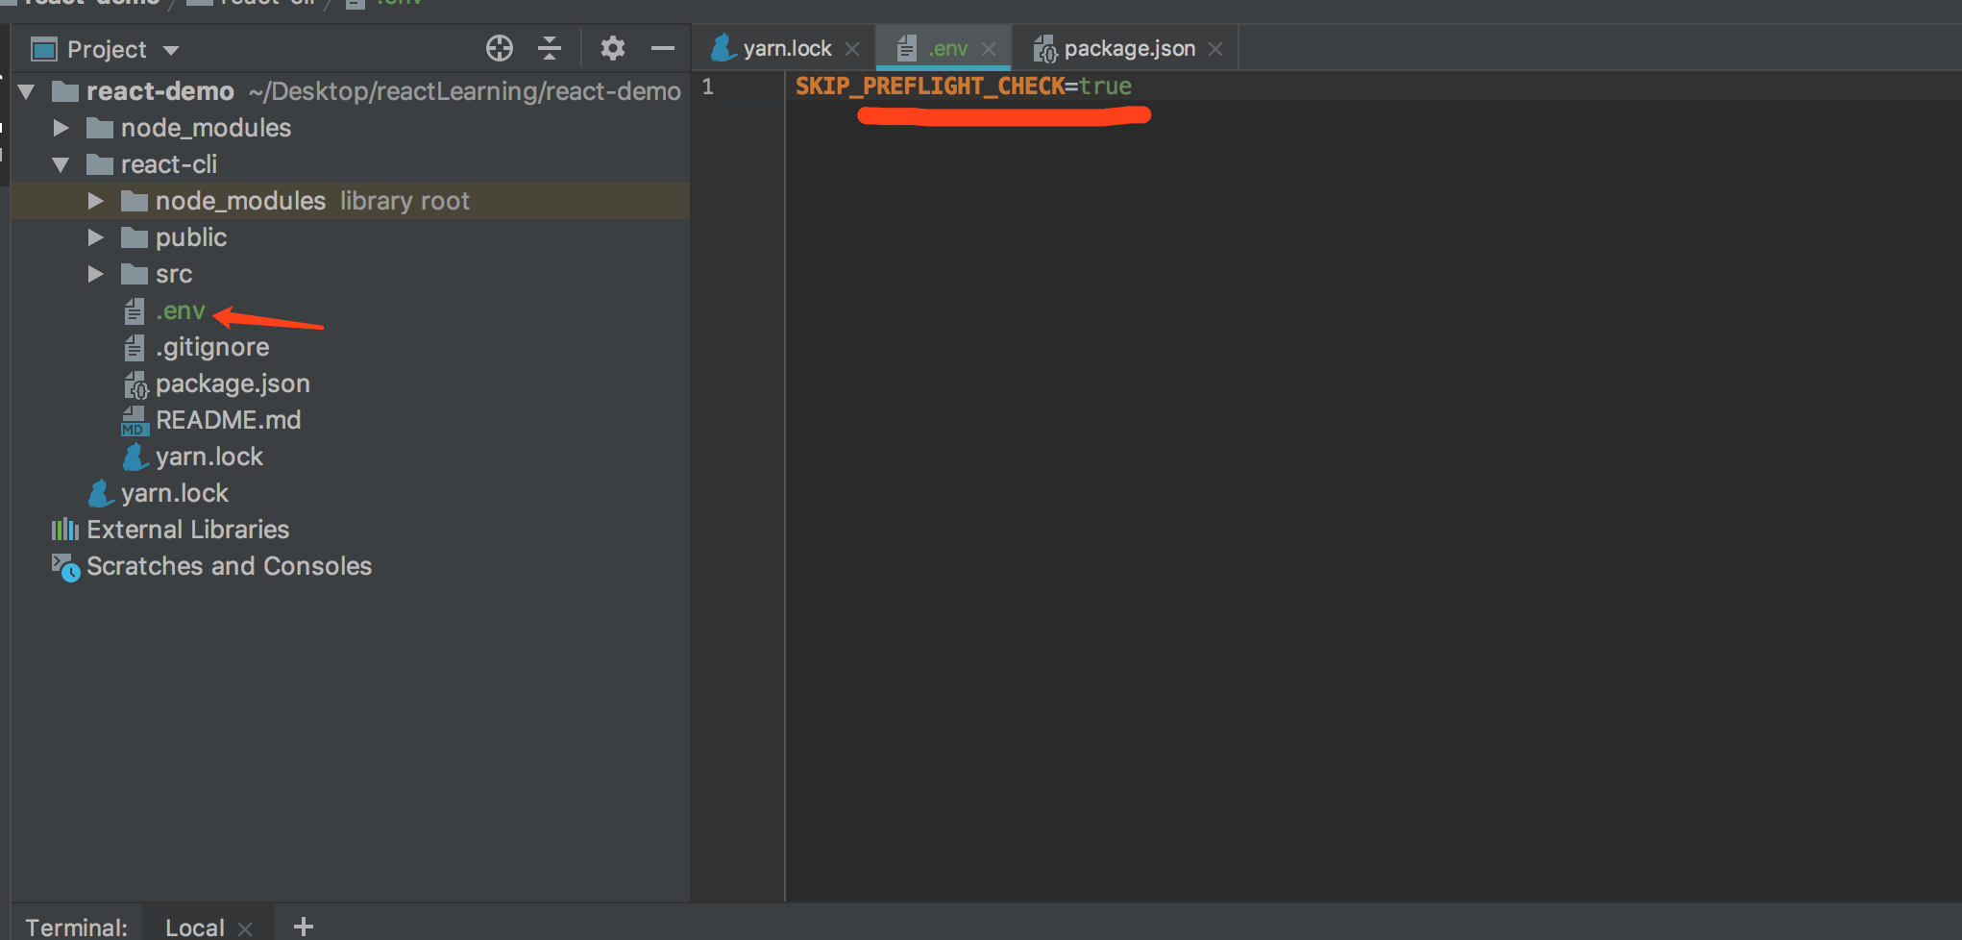The image size is (1962, 940).
Task: Select package.json in project tree
Action: [x=233, y=383]
